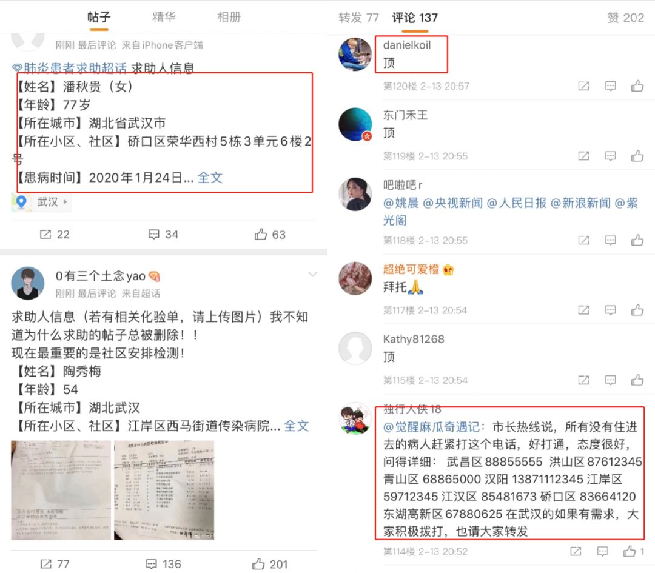The image size is (655, 573).
Task: Open the 转发 77 tab
Action: 358,18
